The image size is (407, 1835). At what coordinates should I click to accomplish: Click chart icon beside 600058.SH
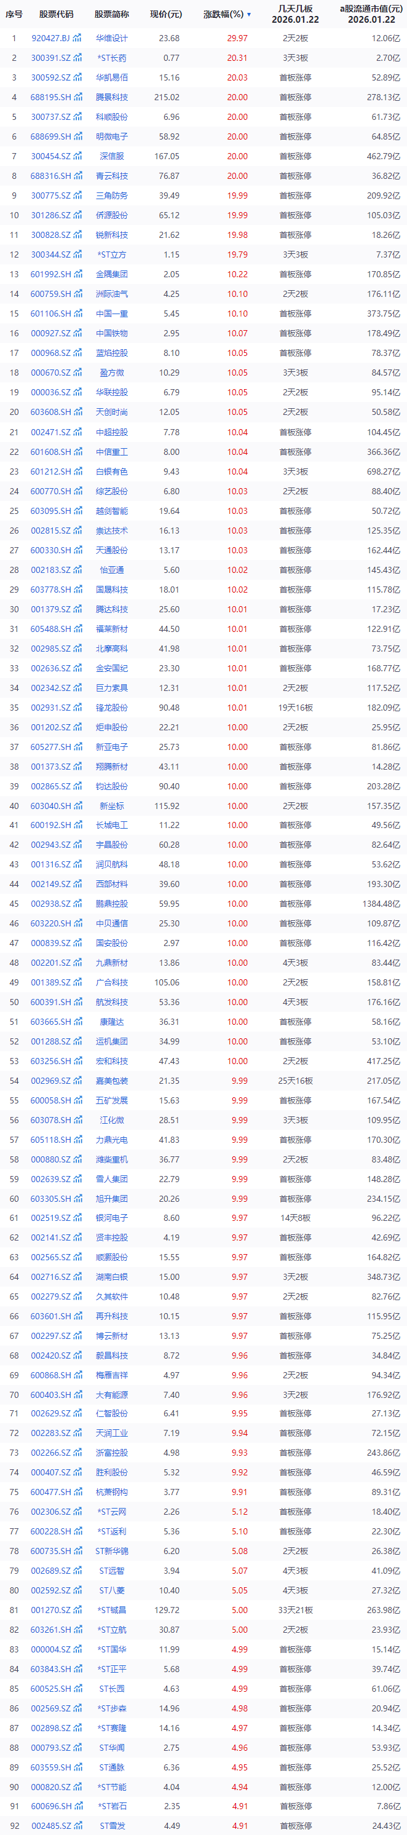(x=77, y=1100)
